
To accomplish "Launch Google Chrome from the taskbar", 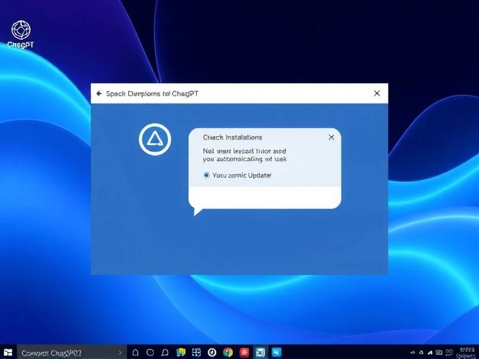I will click(x=228, y=352).
